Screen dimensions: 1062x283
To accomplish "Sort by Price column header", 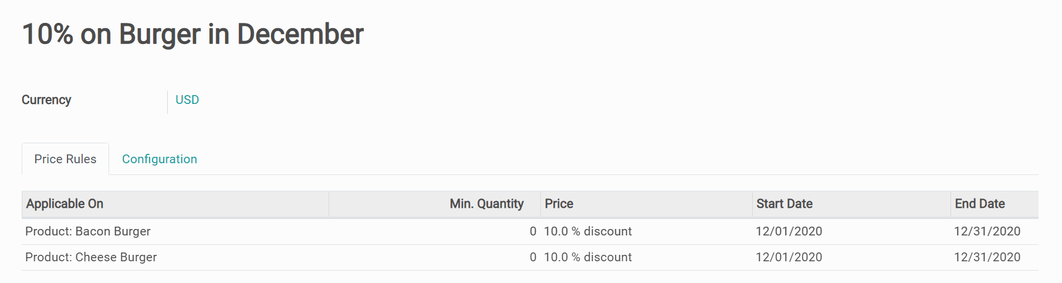I will 559,204.
